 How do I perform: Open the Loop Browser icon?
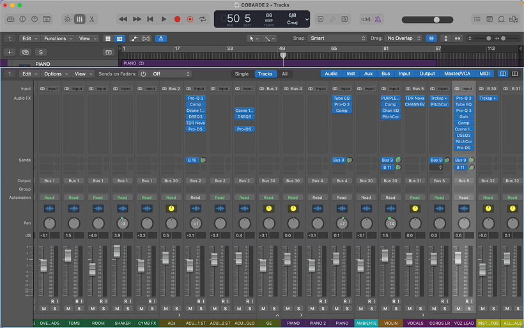coord(501,19)
